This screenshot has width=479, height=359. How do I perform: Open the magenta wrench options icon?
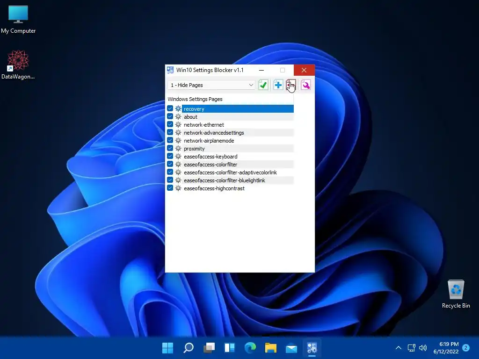click(305, 85)
